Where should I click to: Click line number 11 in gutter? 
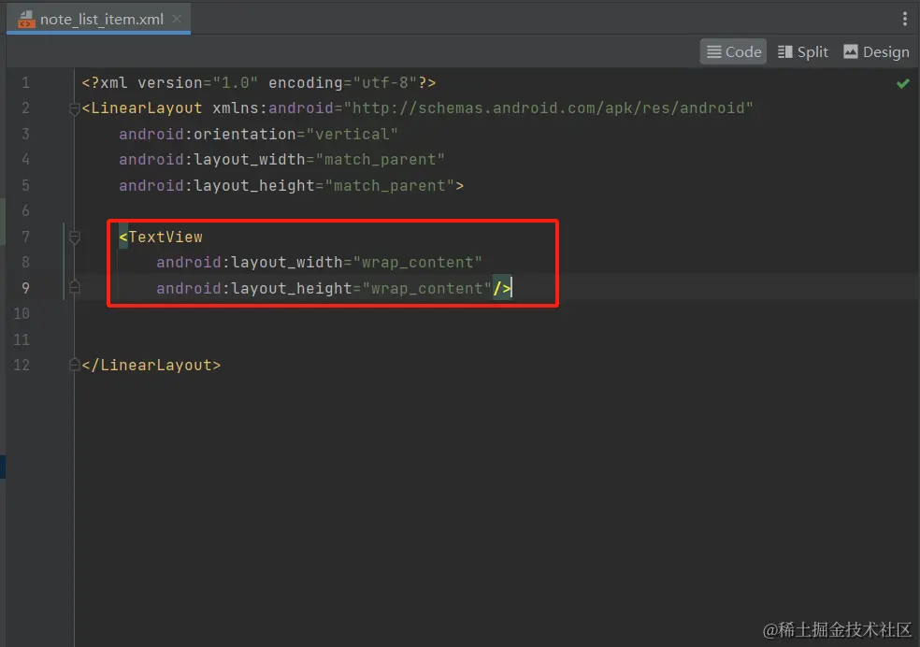pyautogui.click(x=22, y=339)
